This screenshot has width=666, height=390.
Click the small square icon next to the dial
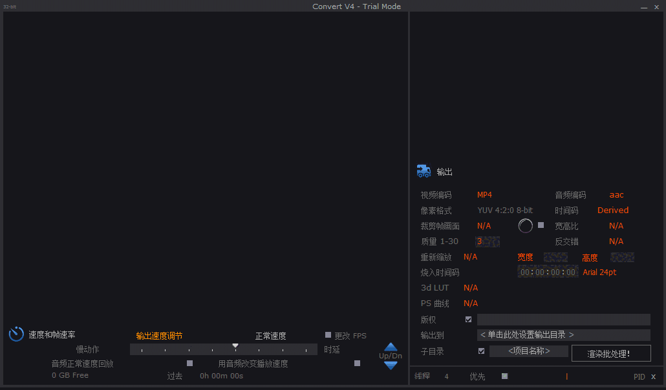(x=541, y=225)
